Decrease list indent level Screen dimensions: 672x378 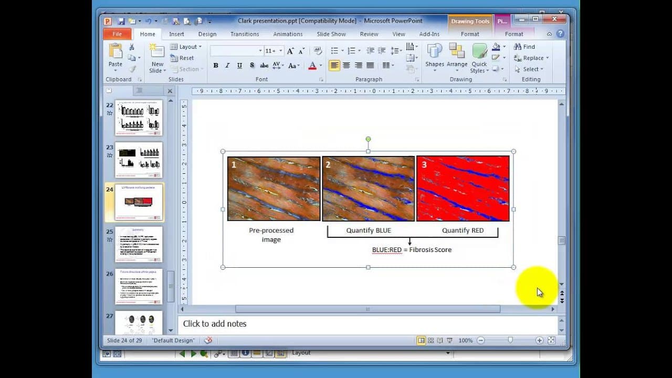[x=370, y=51]
